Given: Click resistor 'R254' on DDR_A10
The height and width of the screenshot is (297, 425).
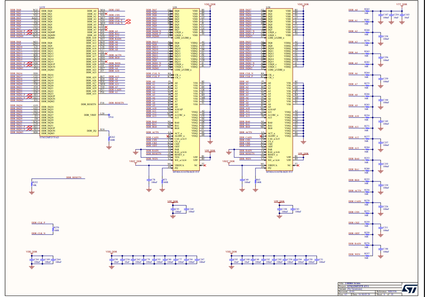Looking at the screenshot, I should (x=367, y=117).
